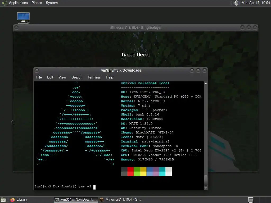
Task: Click the 'Shell: bash 5.1.16' line
Action: [140, 115]
